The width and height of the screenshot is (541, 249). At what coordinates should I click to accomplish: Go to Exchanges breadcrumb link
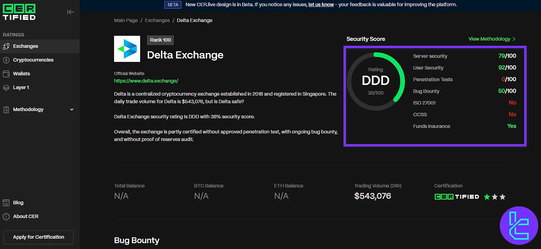pos(157,20)
